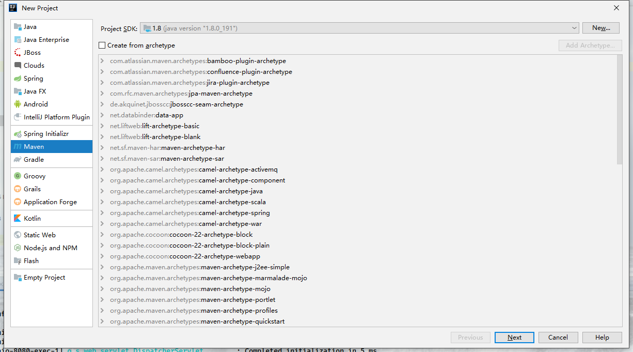Select lift-archetype-blank row
This screenshot has width=633, height=352.
(357, 137)
